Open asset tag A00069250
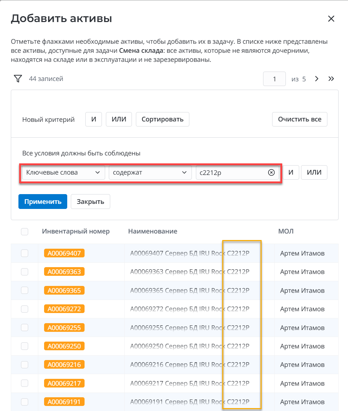The height and width of the screenshot is (411, 348). (64, 346)
